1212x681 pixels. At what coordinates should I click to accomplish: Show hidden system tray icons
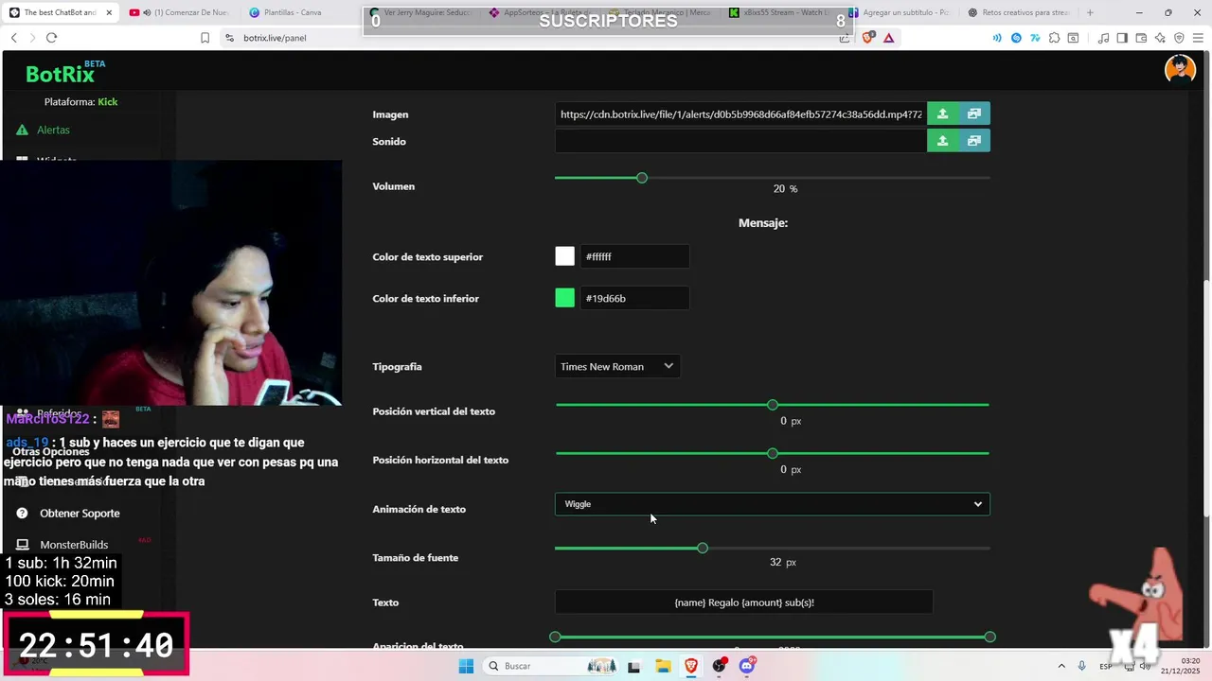pyautogui.click(x=1060, y=666)
